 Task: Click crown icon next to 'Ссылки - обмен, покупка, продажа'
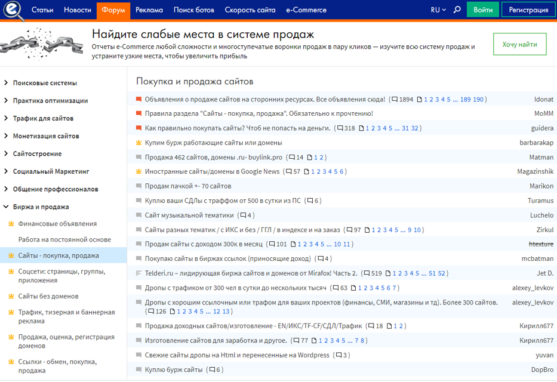[x=11, y=362]
